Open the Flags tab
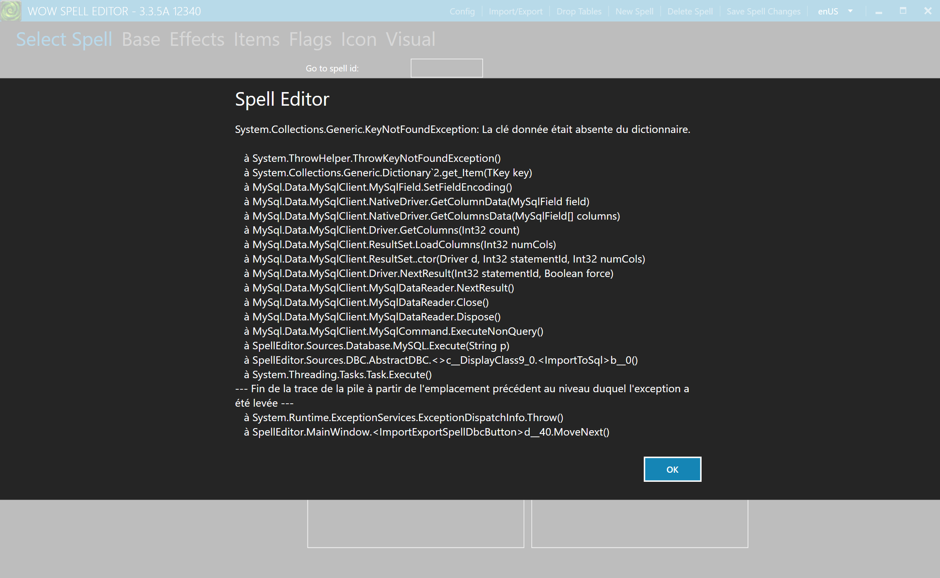The height and width of the screenshot is (578, 940). click(310, 39)
